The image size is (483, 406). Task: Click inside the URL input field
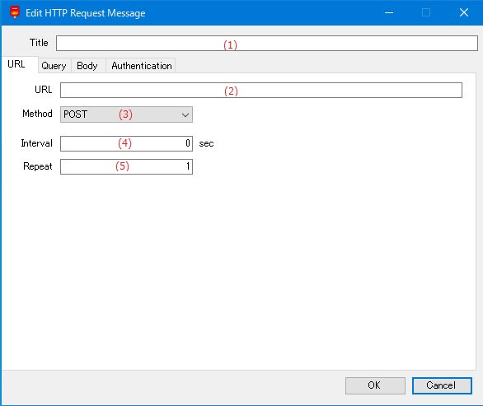[261, 91]
